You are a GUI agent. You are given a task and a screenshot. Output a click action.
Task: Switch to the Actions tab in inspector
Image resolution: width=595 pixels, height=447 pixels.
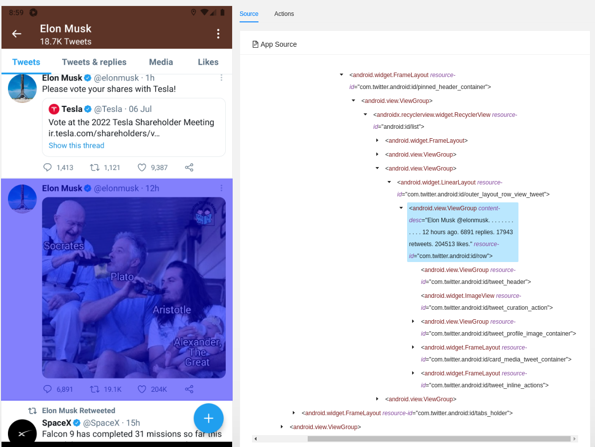[284, 13]
